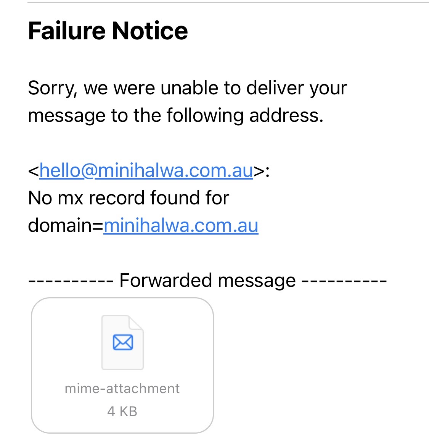Viewport: 429px width, 447px height.
Task: Click the word 'deliver' in the notice
Action: pyautogui.click(x=275, y=88)
